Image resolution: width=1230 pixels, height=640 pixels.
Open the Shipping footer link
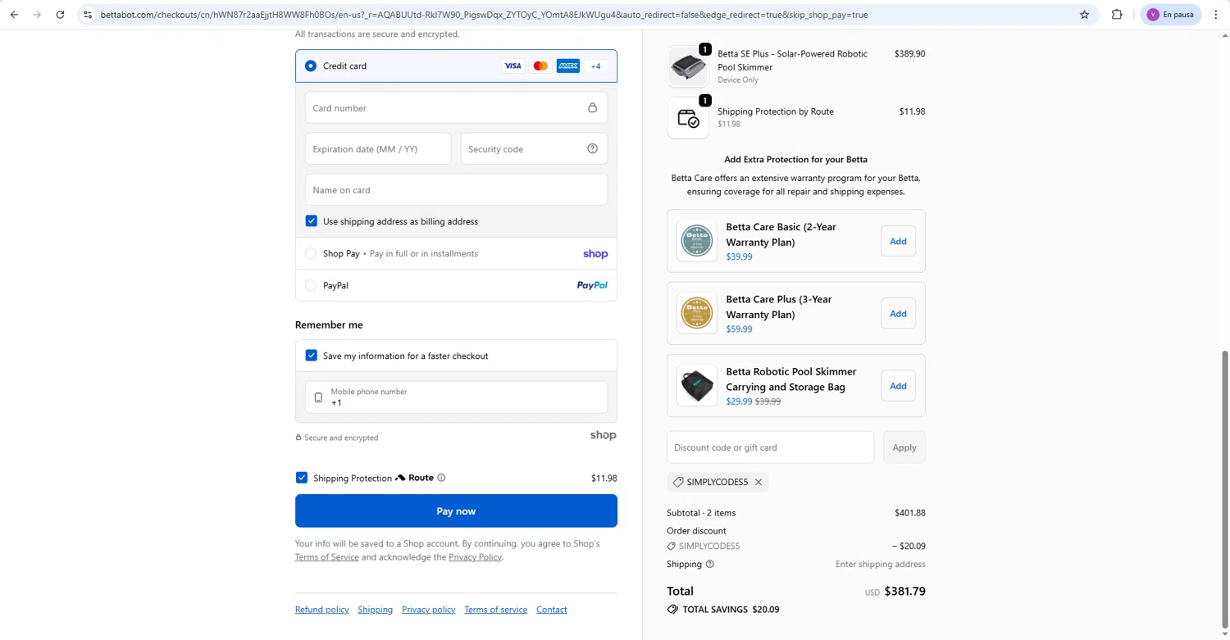coord(375,610)
